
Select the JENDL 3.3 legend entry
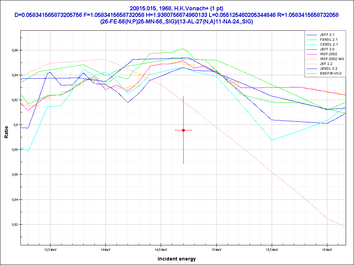coord(327,69)
